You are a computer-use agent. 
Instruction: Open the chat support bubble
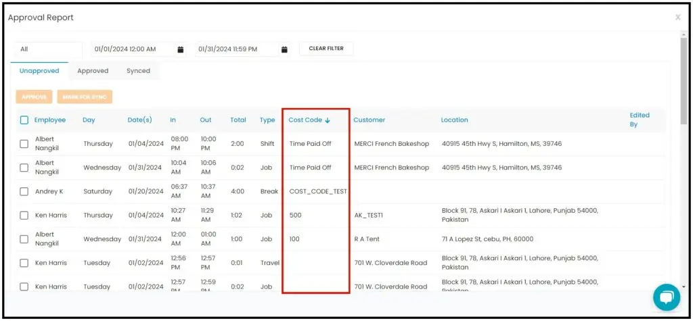point(667,297)
